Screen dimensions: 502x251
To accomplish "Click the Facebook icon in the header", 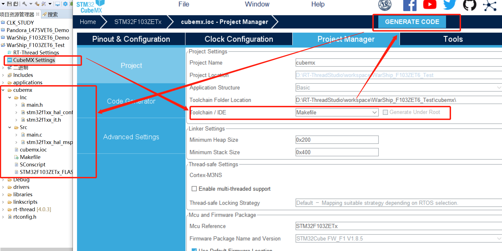I will pyautogui.click(x=409, y=5).
